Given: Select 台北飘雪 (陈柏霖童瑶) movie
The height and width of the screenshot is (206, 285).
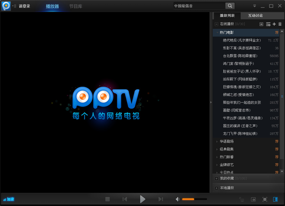Looking at the screenshot, I should point(246,56).
